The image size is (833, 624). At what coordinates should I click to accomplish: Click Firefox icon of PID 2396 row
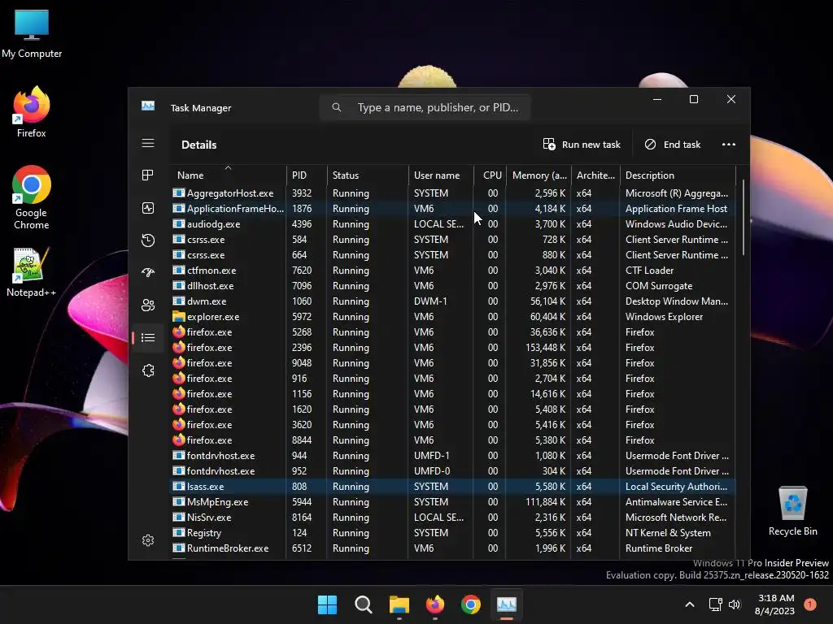click(178, 347)
